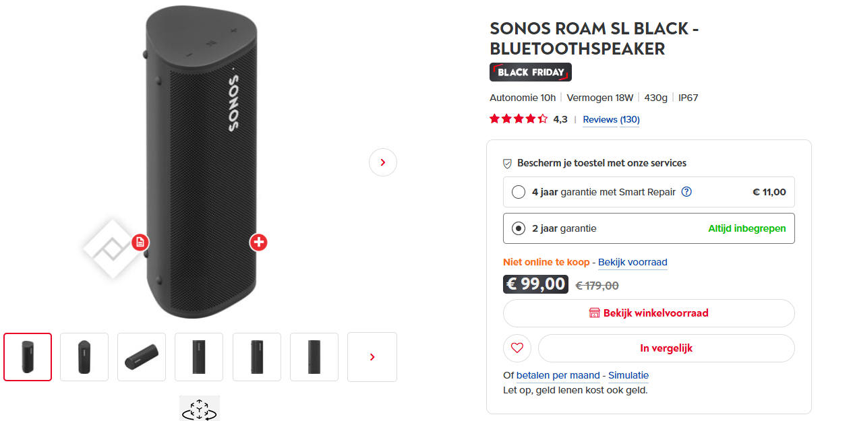The height and width of the screenshot is (421, 851).
Task: Click the 360-degree rotation icon below thumbnails
Action: tap(199, 408)
